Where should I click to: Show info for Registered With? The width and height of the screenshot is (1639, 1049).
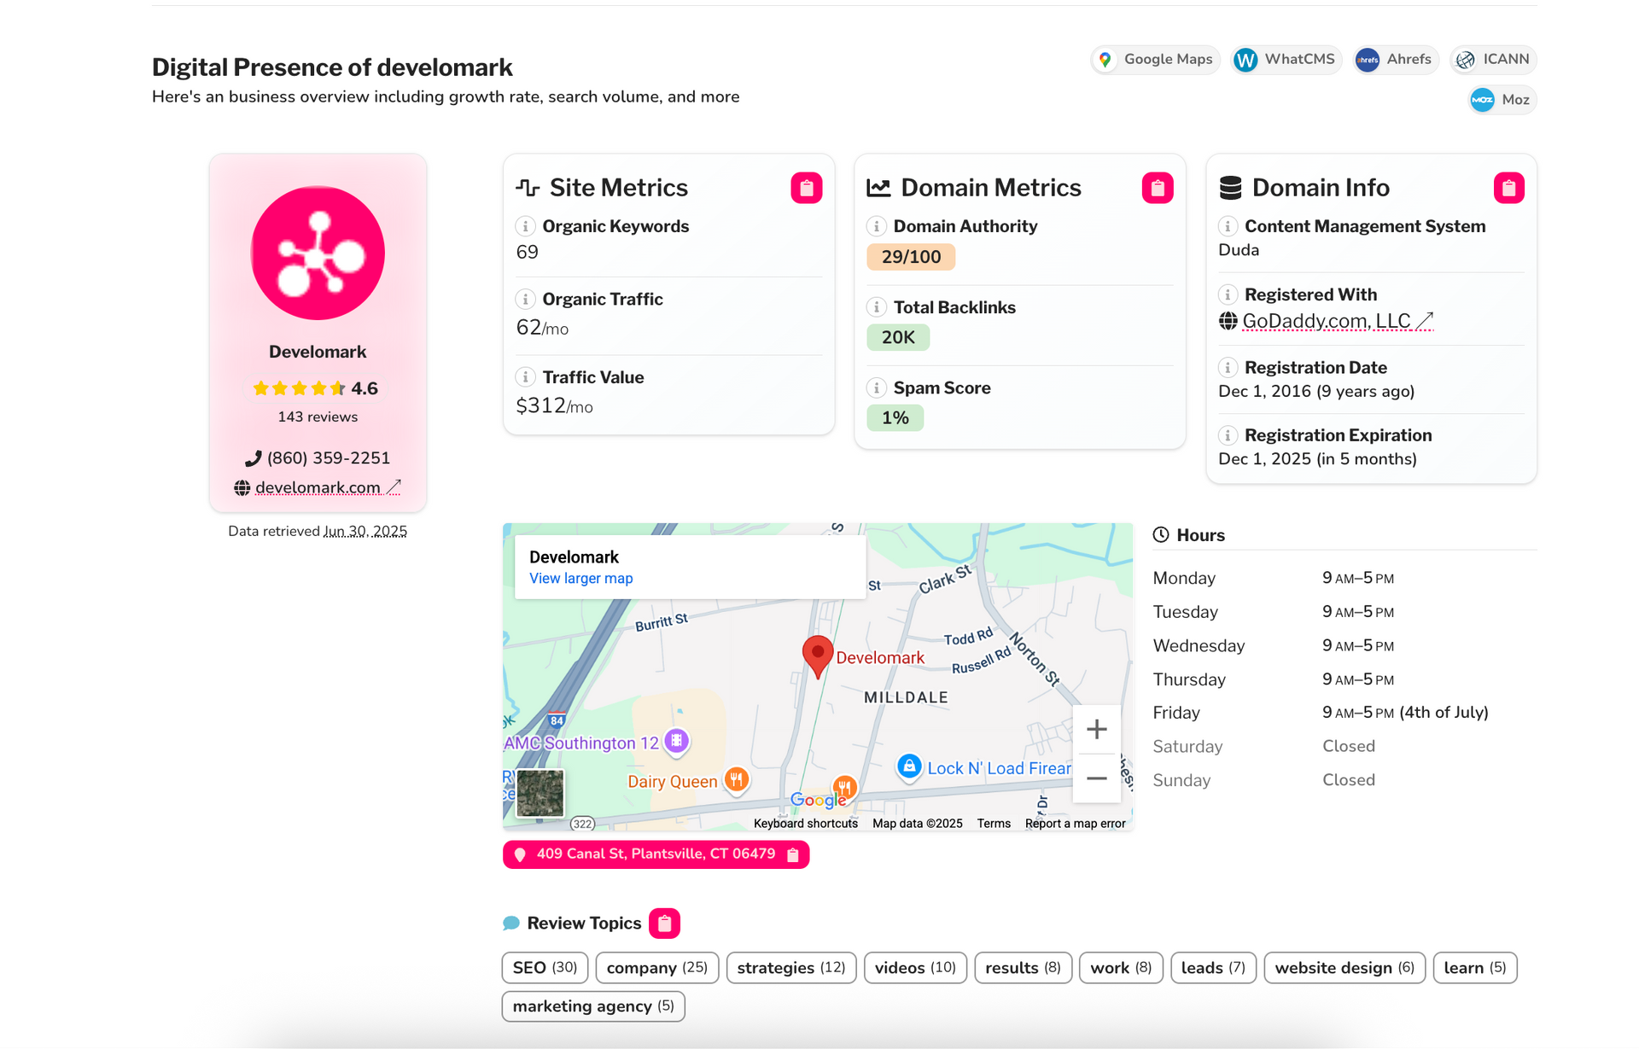pyautogui.click(x=1228, y=294)
